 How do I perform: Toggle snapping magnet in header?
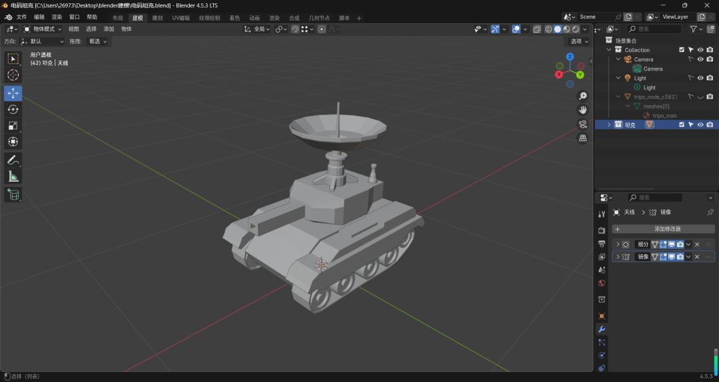[x=295, y=29]
